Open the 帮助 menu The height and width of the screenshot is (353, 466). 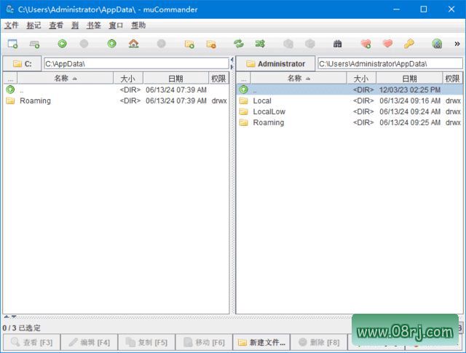click(x=138, y=25)
